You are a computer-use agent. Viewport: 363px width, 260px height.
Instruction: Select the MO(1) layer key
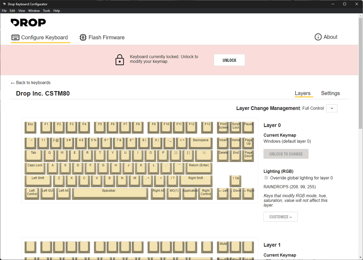174,194
